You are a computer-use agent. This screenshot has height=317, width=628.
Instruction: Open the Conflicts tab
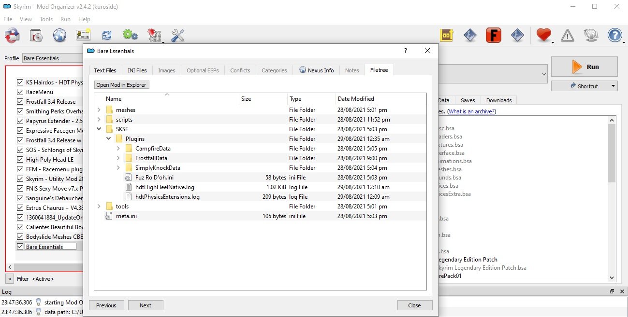[240, 70]
